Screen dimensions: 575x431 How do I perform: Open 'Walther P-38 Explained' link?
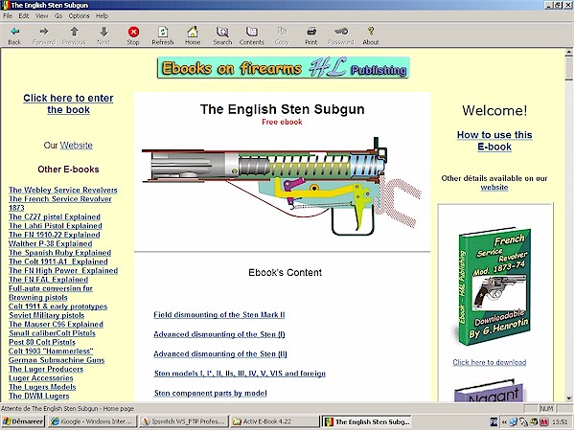point(51,243)
